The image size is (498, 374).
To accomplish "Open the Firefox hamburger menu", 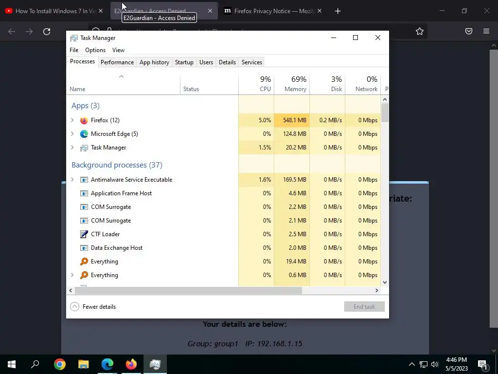I will 486,31.
